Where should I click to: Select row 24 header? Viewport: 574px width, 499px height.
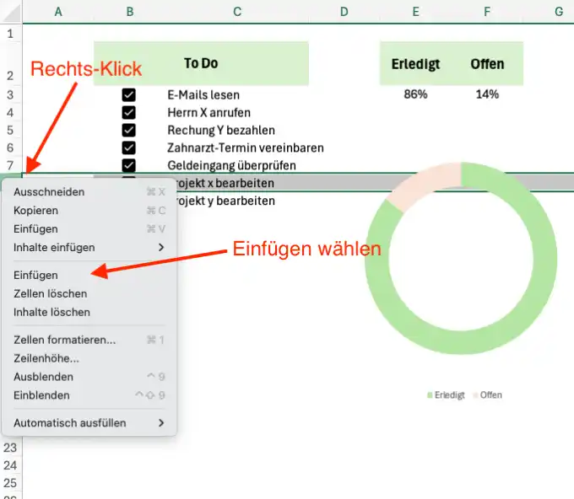coord(11,465)
